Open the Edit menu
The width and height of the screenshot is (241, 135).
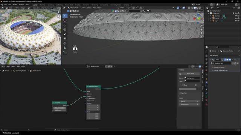click(x=9, y=4)
